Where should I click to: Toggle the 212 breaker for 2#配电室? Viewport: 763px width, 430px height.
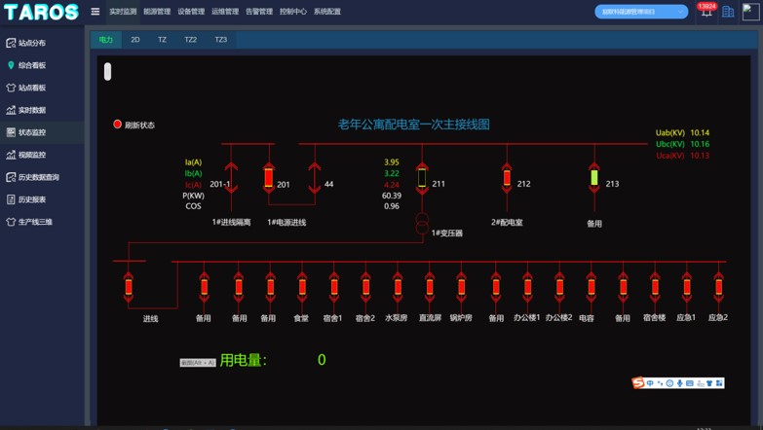tap(507, 178)
